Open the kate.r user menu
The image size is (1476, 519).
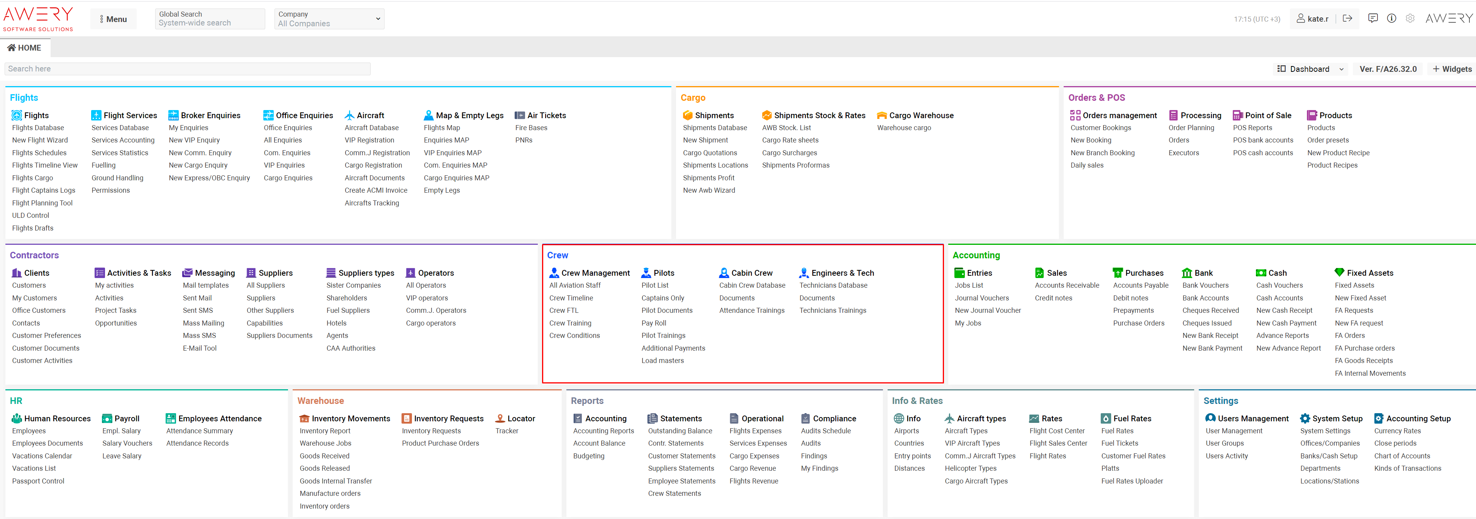[x=1312, y=19]
